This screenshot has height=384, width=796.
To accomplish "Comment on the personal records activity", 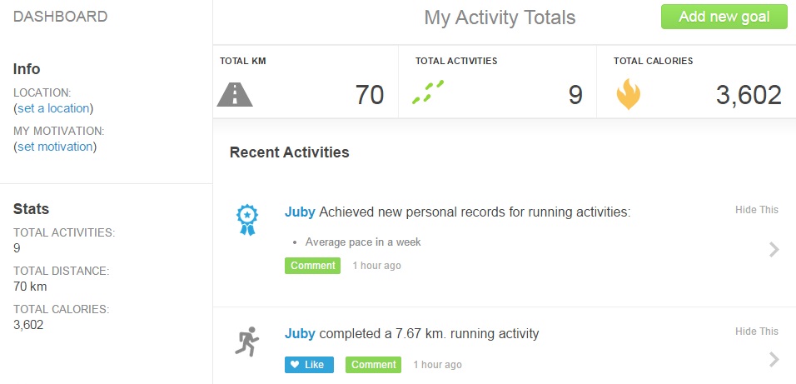I will click(313, 266).
